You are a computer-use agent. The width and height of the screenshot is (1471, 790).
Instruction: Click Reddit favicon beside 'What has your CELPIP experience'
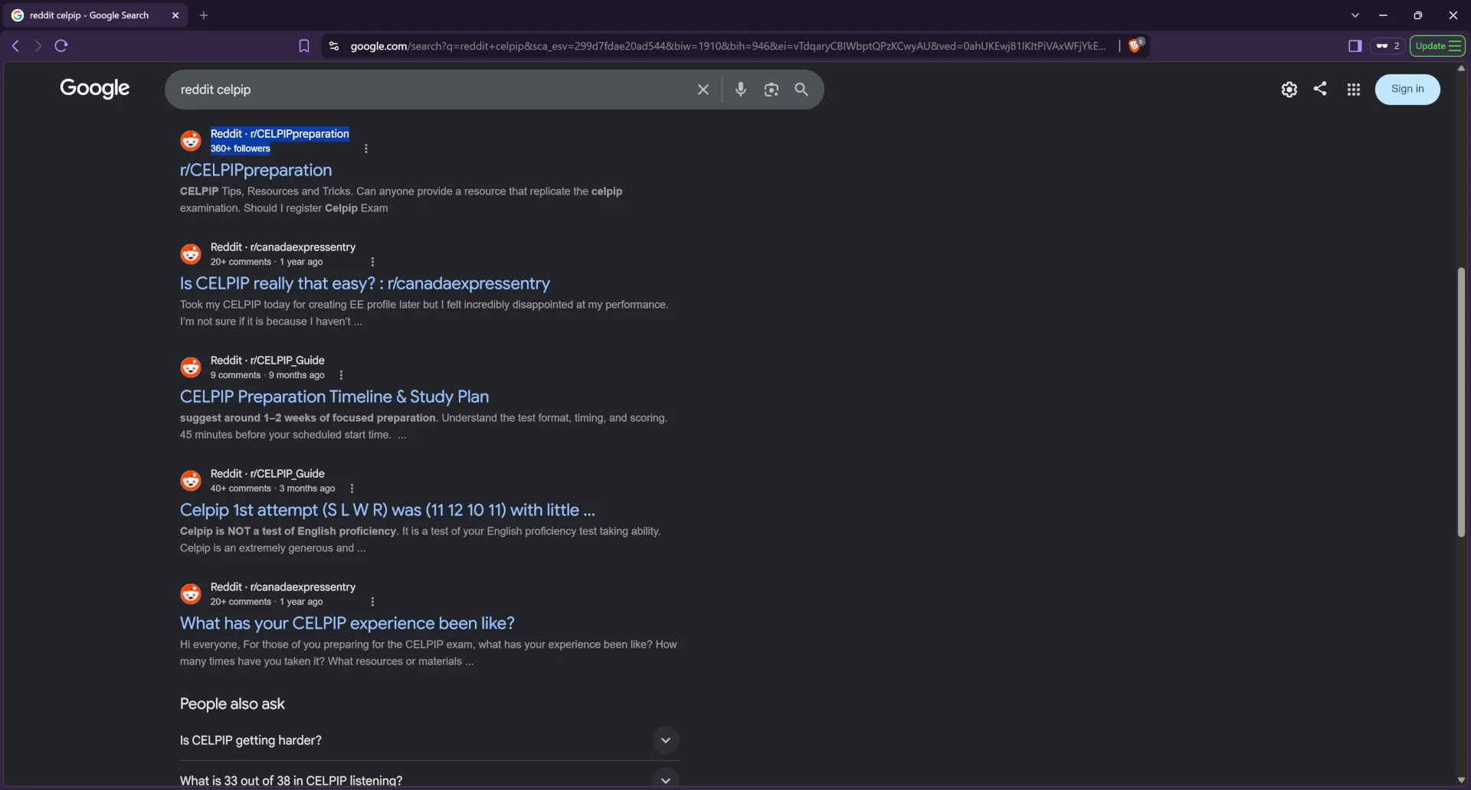(x=191, y=594)
